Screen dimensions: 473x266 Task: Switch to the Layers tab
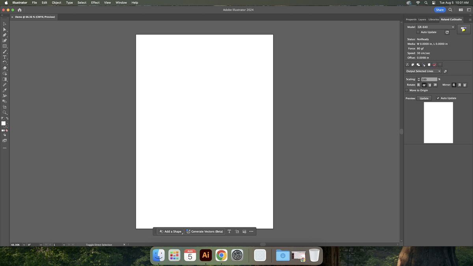[x=422, y=19]
